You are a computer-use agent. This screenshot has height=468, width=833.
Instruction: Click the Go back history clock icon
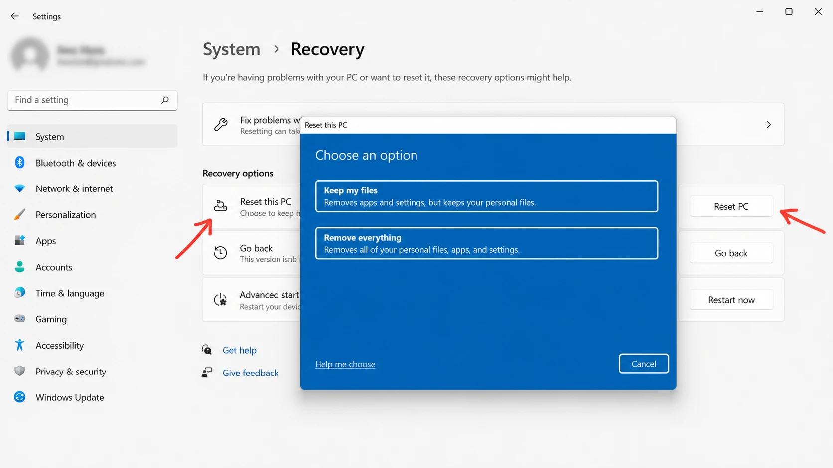click(220, 253)
